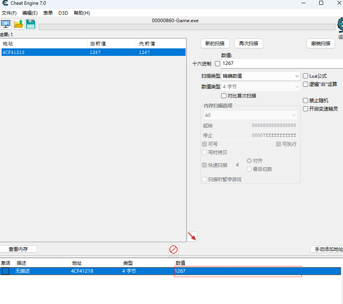The image size is (343, 304).
Task: Click the 先前值 cell 1267 in results
Action: pyautogui.click(x=144, y=52)
